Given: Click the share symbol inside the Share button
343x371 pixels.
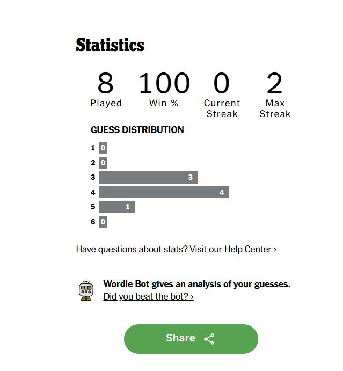Looking at the screenshot, I should pyautogui.click(x=209, y=339).
